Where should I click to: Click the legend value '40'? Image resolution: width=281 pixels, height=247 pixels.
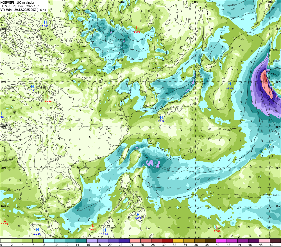(x=218, y=245)
